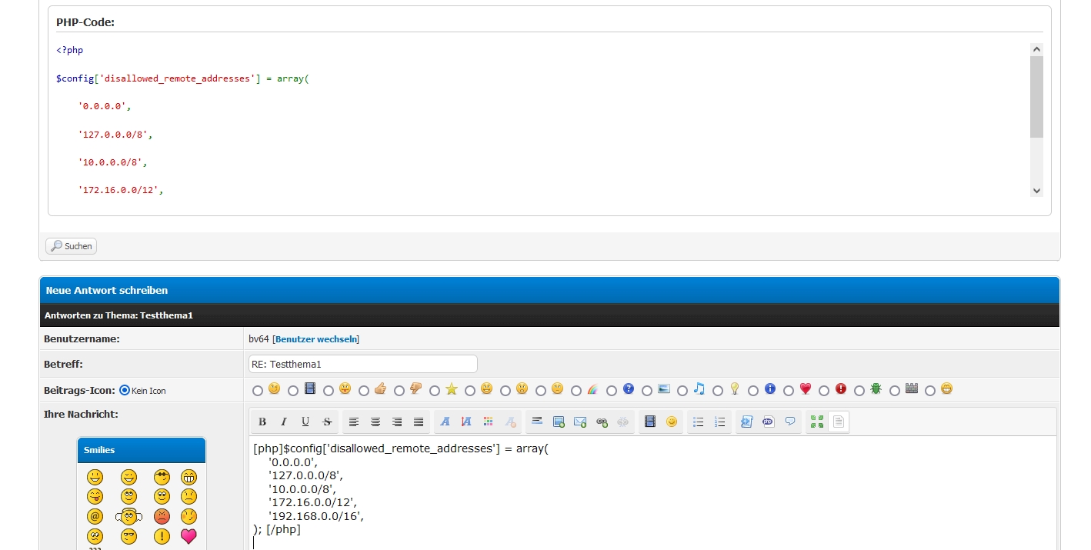Click the PHP code box scroll-down arrow

(x=1036, y=190)
